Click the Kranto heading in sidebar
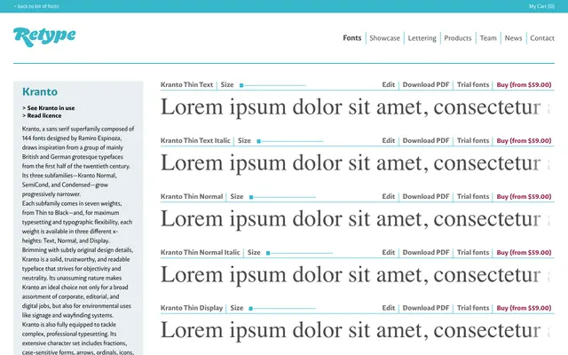Image resolution: width=568 pixels, height=355 pixels. 40,91
